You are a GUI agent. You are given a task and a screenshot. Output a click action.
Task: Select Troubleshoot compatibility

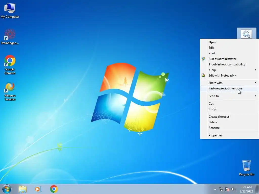(229, 64)
